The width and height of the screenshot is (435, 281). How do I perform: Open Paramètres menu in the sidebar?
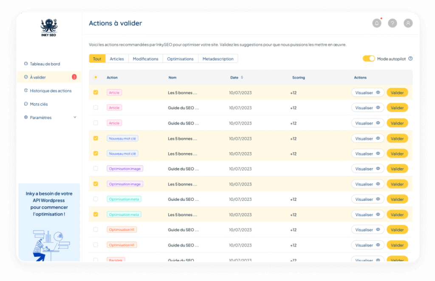(41, 118)
